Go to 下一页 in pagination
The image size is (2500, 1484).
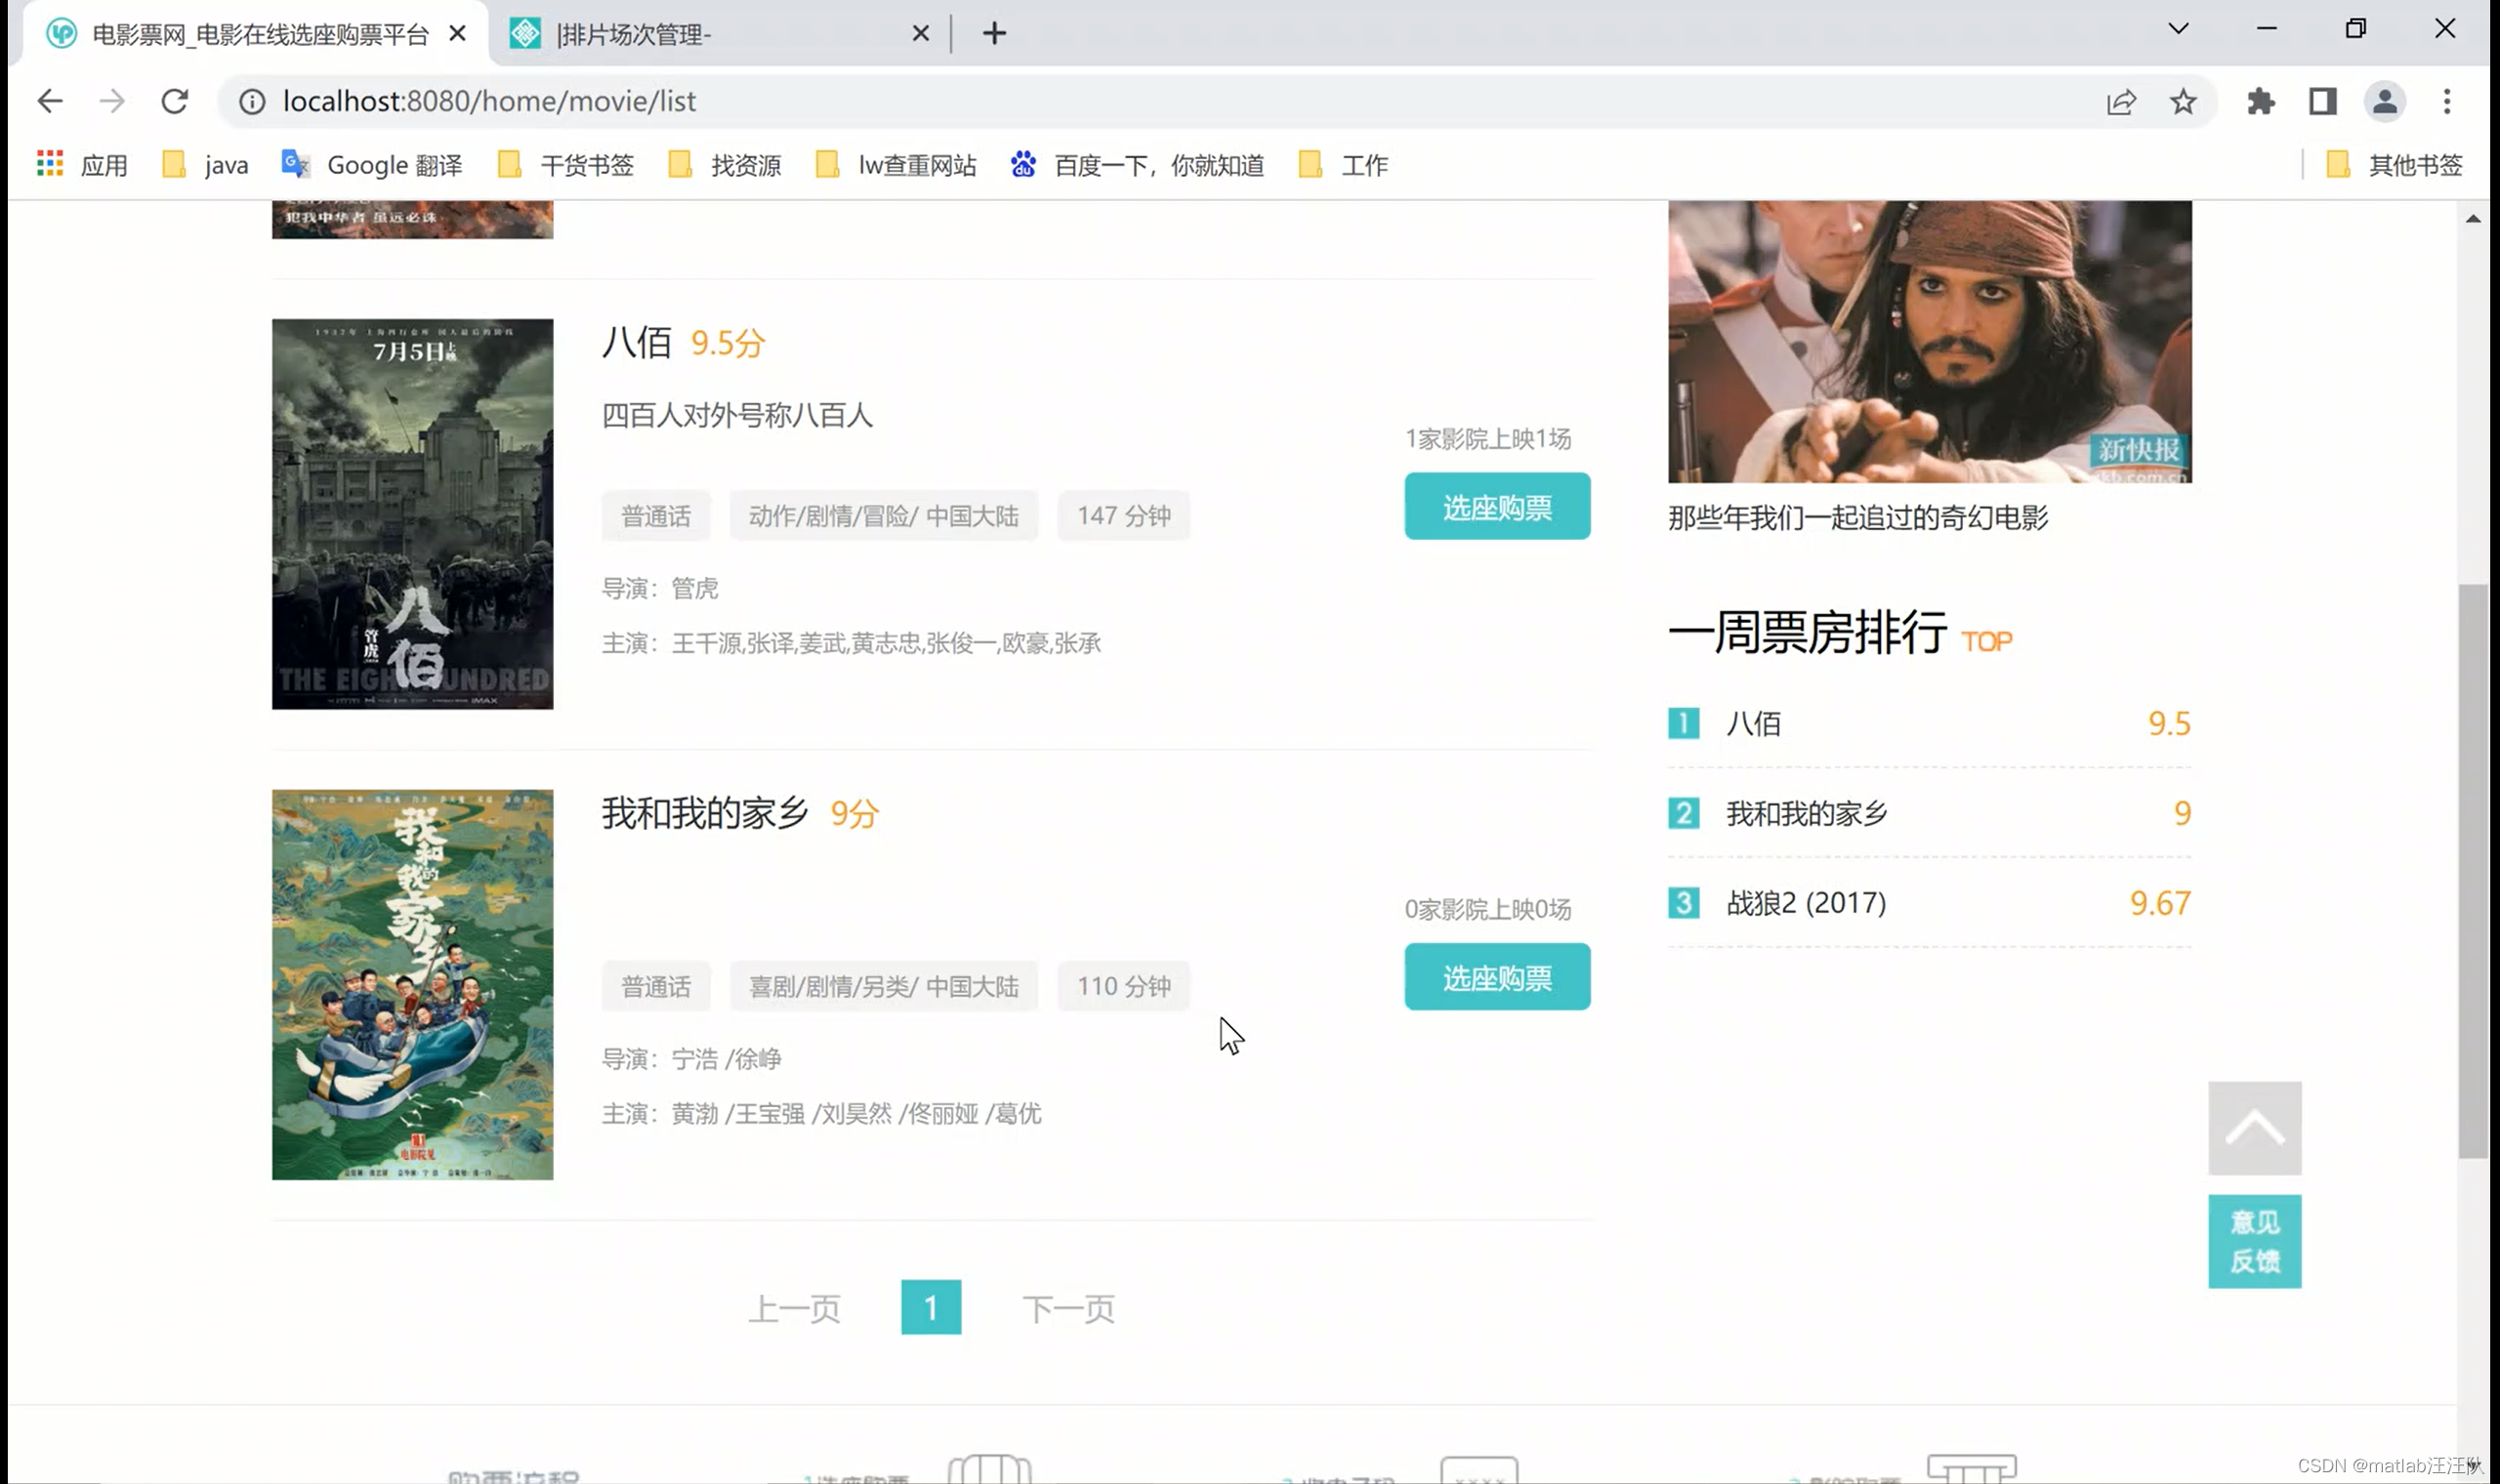[1068, 1308]
